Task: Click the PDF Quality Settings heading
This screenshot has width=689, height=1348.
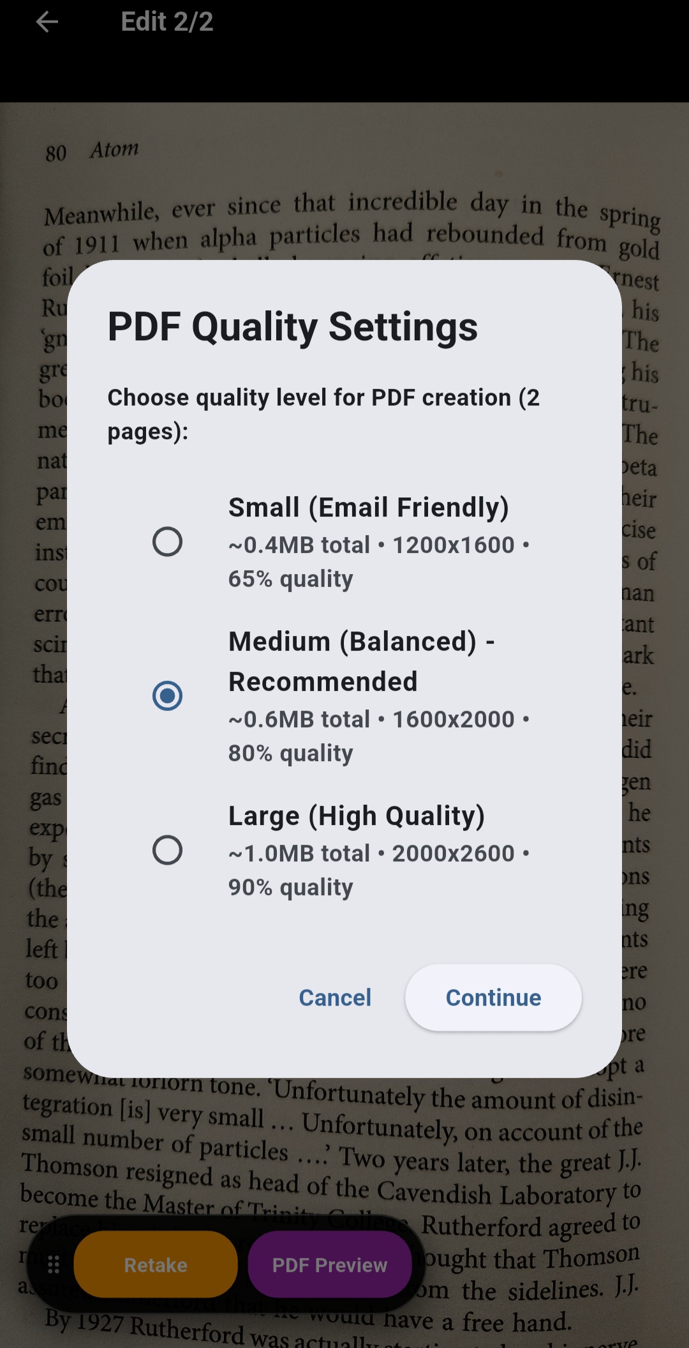Action: 293,327
